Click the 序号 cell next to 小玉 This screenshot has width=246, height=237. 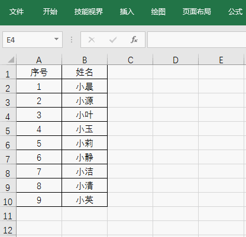click(39, 129)
